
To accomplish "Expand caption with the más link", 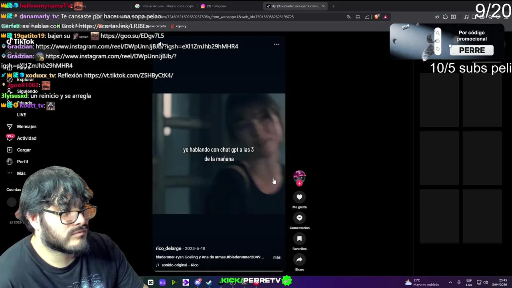I will pos(277,257).
